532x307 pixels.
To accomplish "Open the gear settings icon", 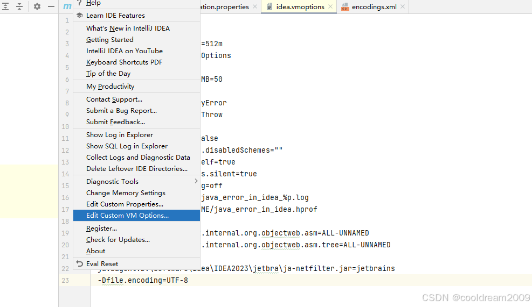I will point(37,6).
